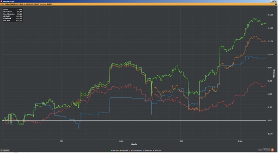This screenshot has height=153, width=278.
Task: Toggle the All-In EV series in legend
Action: coord(157,151)
